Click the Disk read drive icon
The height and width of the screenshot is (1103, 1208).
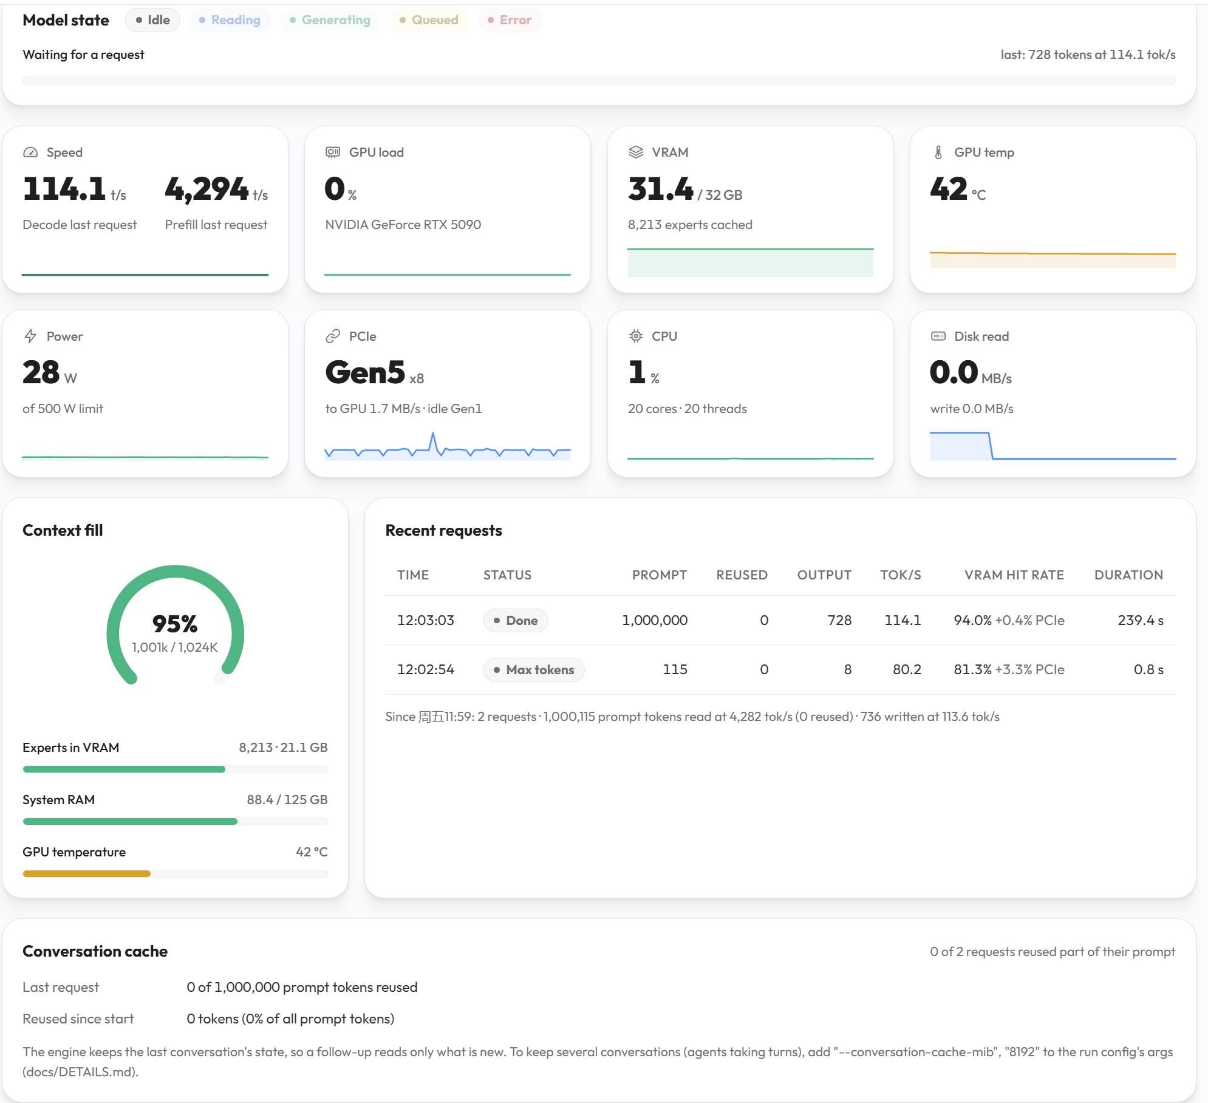coord(938,336)
